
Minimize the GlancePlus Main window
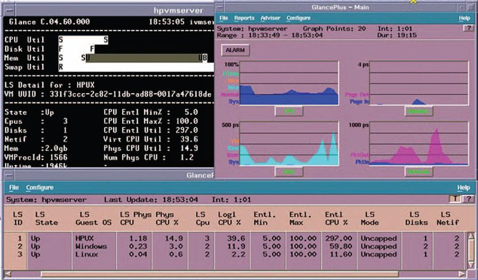pos(462,7)
